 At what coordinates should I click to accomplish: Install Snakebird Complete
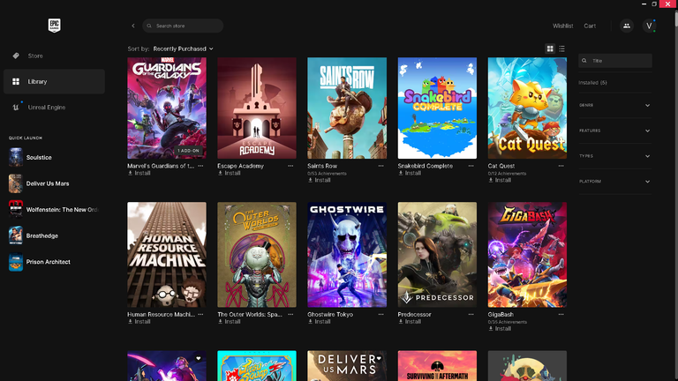(x=410, y=173)
